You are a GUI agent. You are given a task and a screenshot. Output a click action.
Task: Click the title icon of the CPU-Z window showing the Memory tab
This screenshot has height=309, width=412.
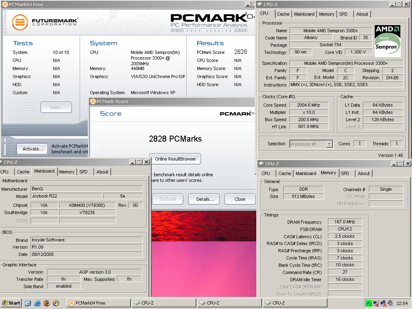click(x=261, y=164)
